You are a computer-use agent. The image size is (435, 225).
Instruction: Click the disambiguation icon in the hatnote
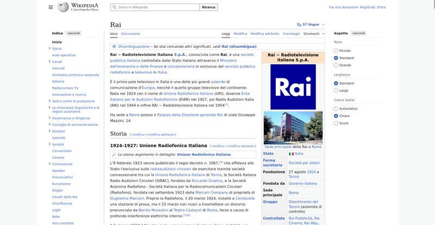(114, 46)
